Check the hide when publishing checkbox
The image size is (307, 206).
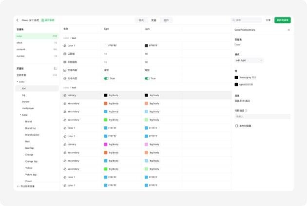click(236, 125)
